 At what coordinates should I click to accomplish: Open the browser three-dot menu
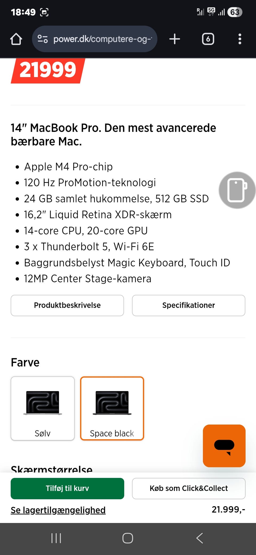[x=240, y=39]
